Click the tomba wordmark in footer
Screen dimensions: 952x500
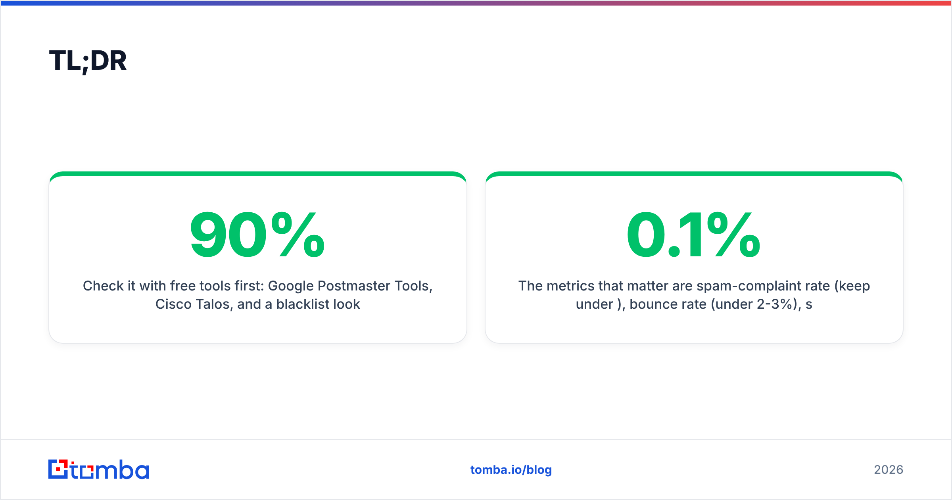pos(110,469)
